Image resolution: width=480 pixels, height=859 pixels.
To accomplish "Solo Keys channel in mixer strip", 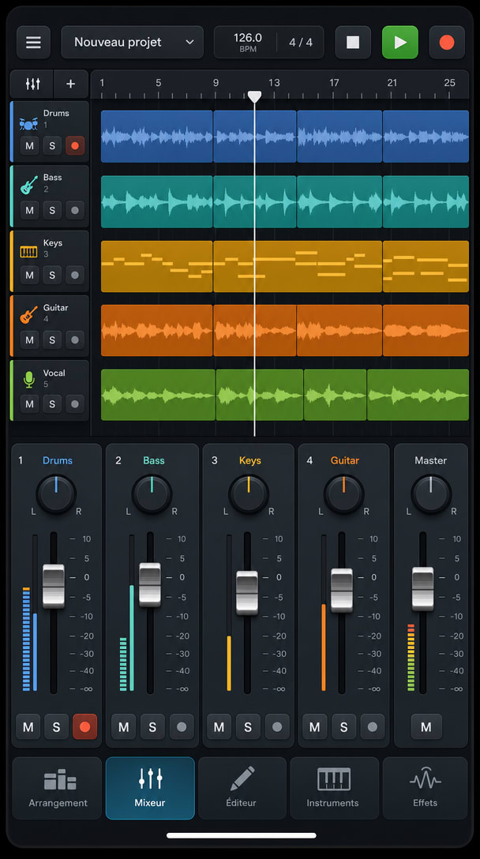I will (248, 727).
